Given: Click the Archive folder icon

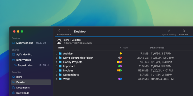Looking at the screenshot, I should (x=60, y=54).
